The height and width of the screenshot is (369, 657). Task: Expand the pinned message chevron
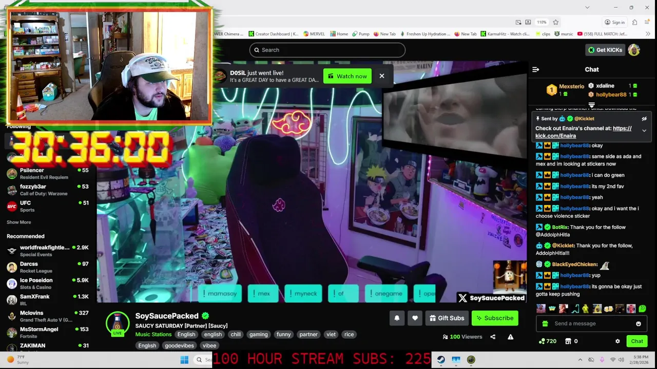644,131
